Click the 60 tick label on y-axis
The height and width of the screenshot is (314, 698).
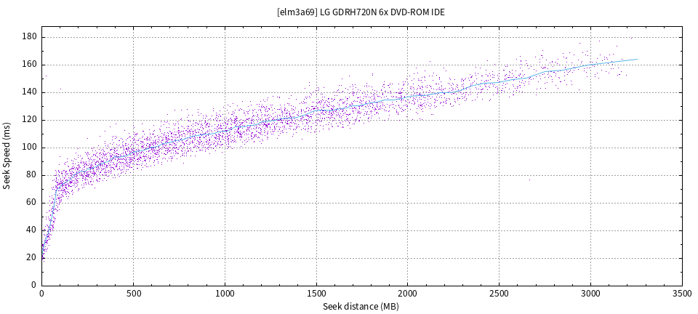32,203
